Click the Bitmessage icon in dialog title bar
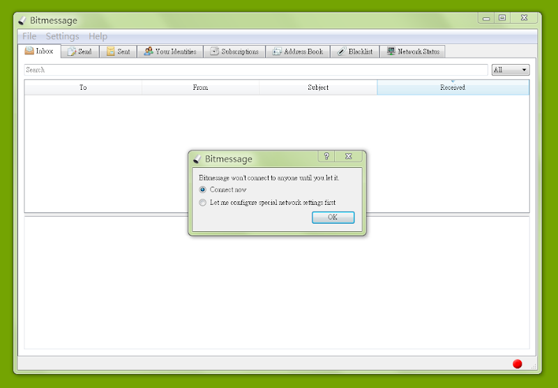Image resolution: width=558 pixels, height=388 pixels. coord(197,159)
